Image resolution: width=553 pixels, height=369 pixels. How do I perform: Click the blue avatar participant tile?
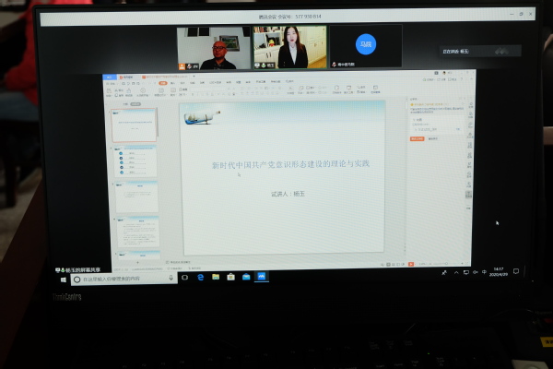pyautogui.click(x=366, y=46)
